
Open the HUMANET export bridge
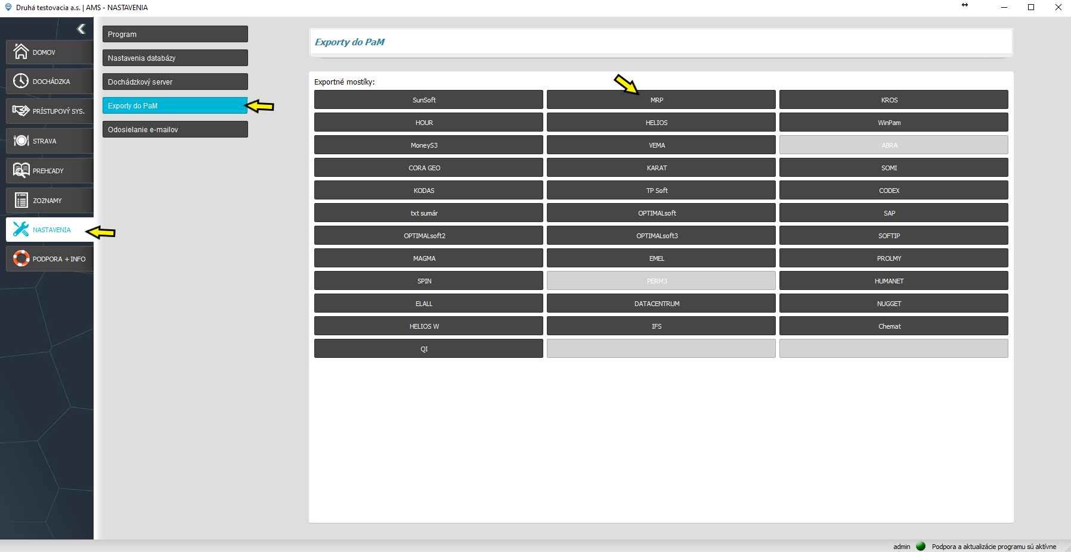[x=893, y=280]
